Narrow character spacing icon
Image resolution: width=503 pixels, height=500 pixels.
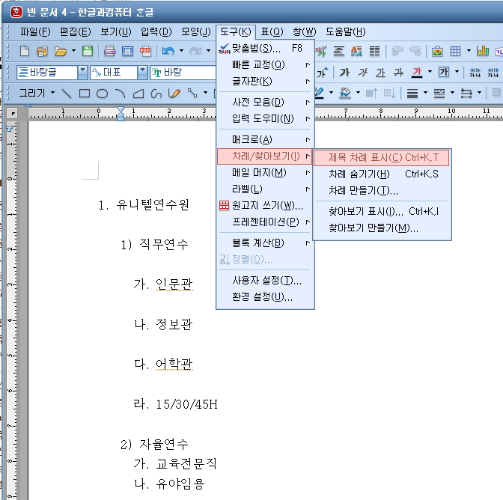pos(475,73)
